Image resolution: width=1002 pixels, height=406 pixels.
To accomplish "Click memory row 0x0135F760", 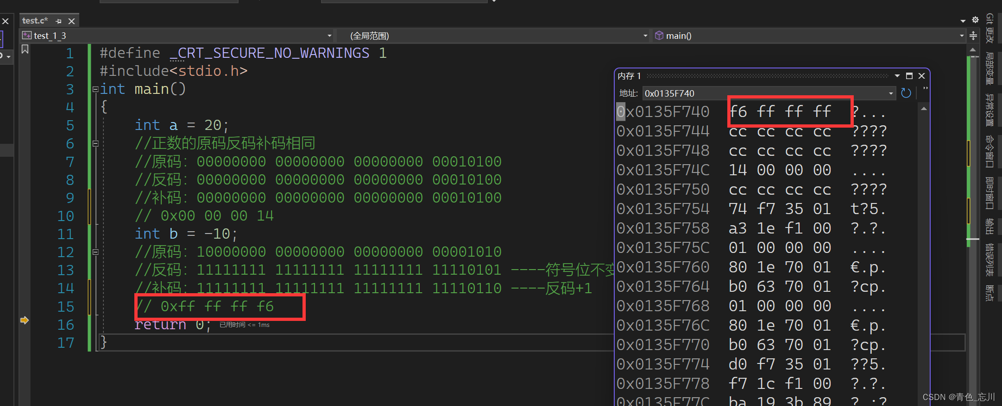I will (751, 267).
